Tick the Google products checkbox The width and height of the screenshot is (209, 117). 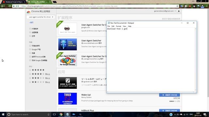pyautogui.click(x=30, y=49)
